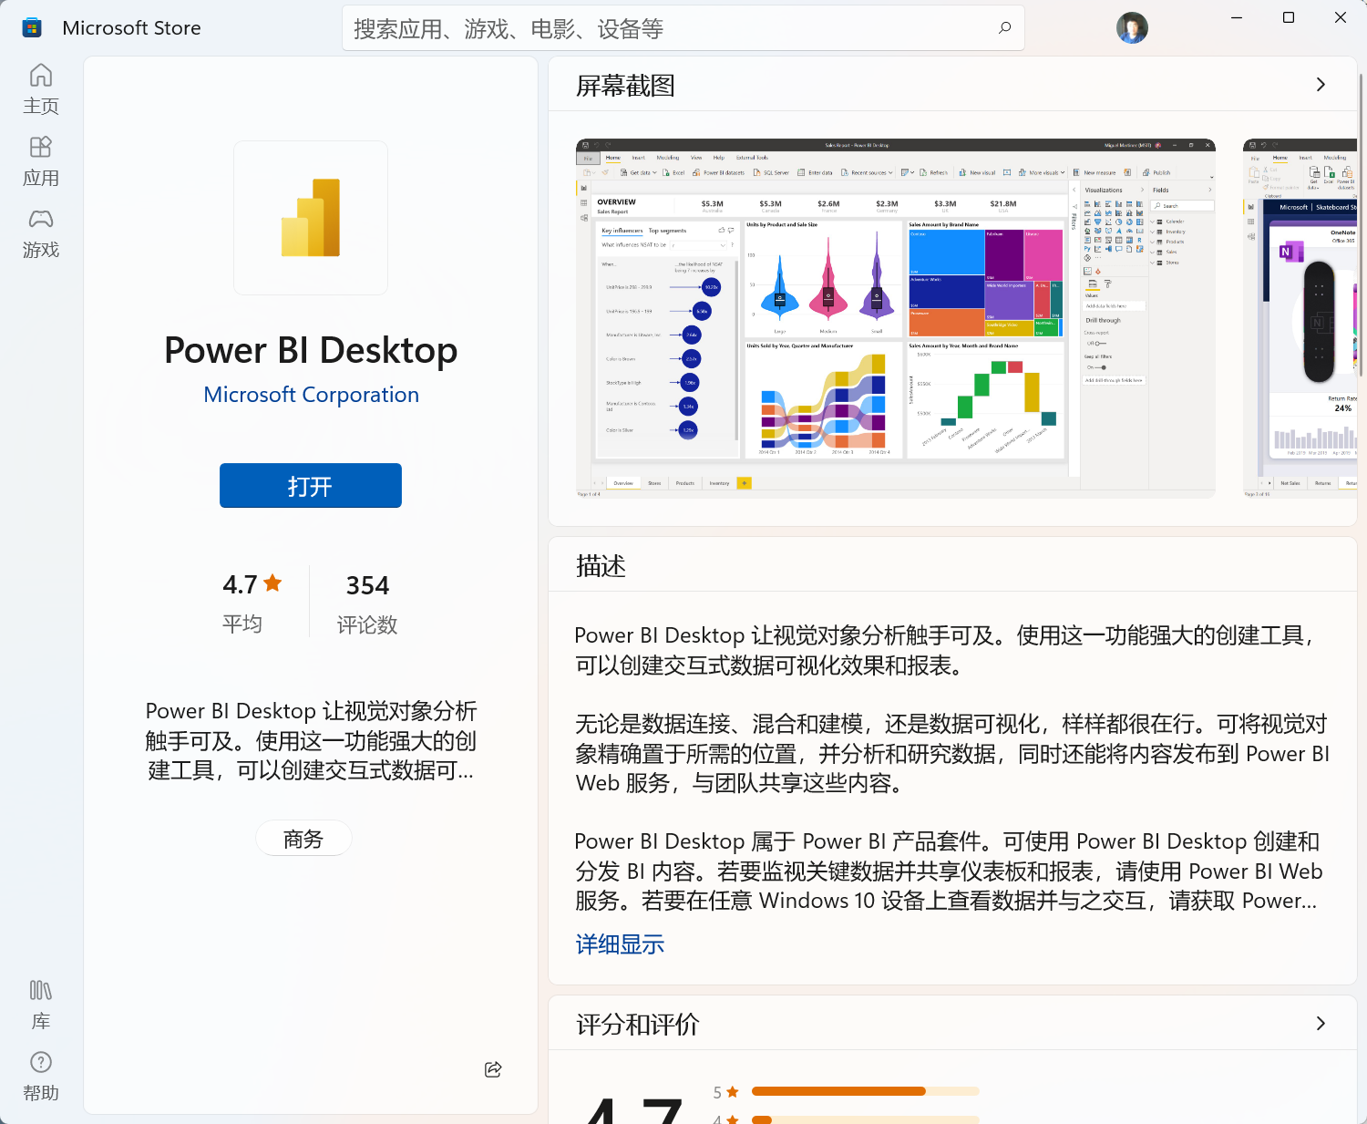1367x1124 pixels.
Task: Click the 评分和评价 heading
Action: [637, 1025]
